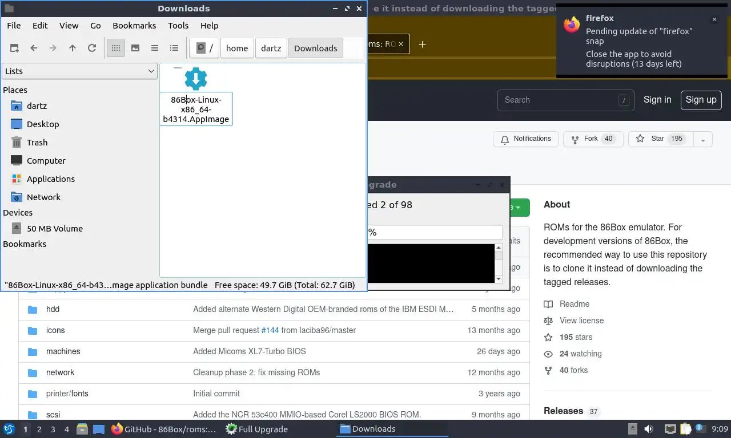731x438 pixels.
Task: Open the Releases section link
Action: tap(563, 411)
